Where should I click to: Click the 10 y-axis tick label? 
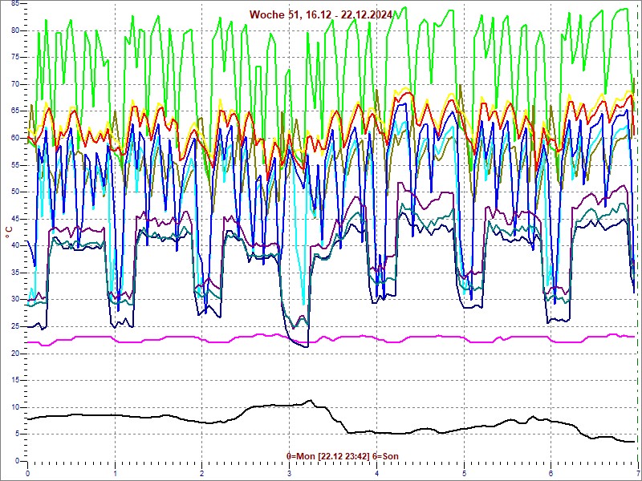pos(15,407)
